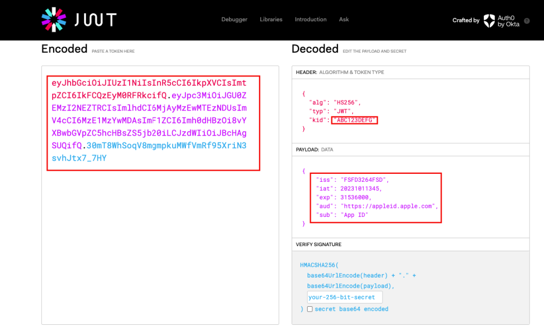Click the VERIFY SIGNATURE section label
The width and height of the screenshot is (544, 336).
coord(319,245)
